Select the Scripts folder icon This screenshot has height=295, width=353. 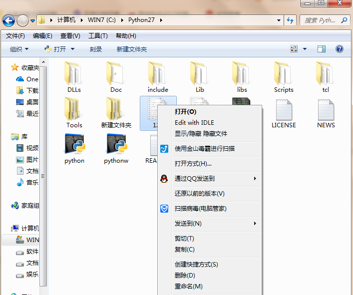[283, 74]
